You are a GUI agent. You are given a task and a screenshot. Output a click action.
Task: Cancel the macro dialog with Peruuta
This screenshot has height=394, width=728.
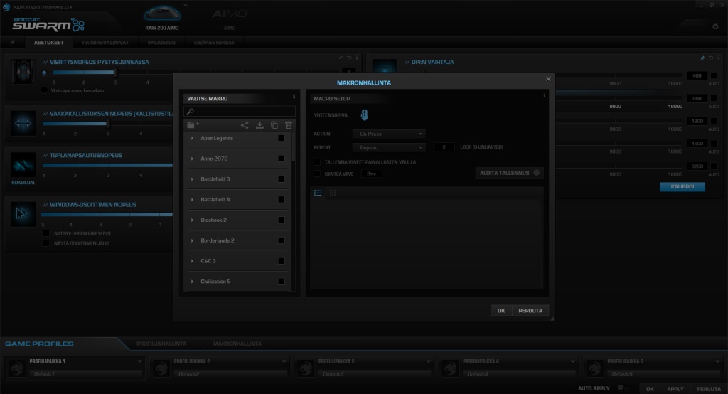[x=530, y=310]
